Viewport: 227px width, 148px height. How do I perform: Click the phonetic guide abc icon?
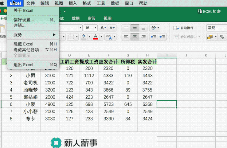click(109, 37)
